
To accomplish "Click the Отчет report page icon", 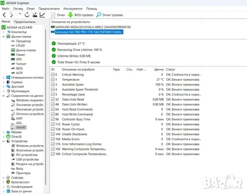I will (x=53, y=15).
